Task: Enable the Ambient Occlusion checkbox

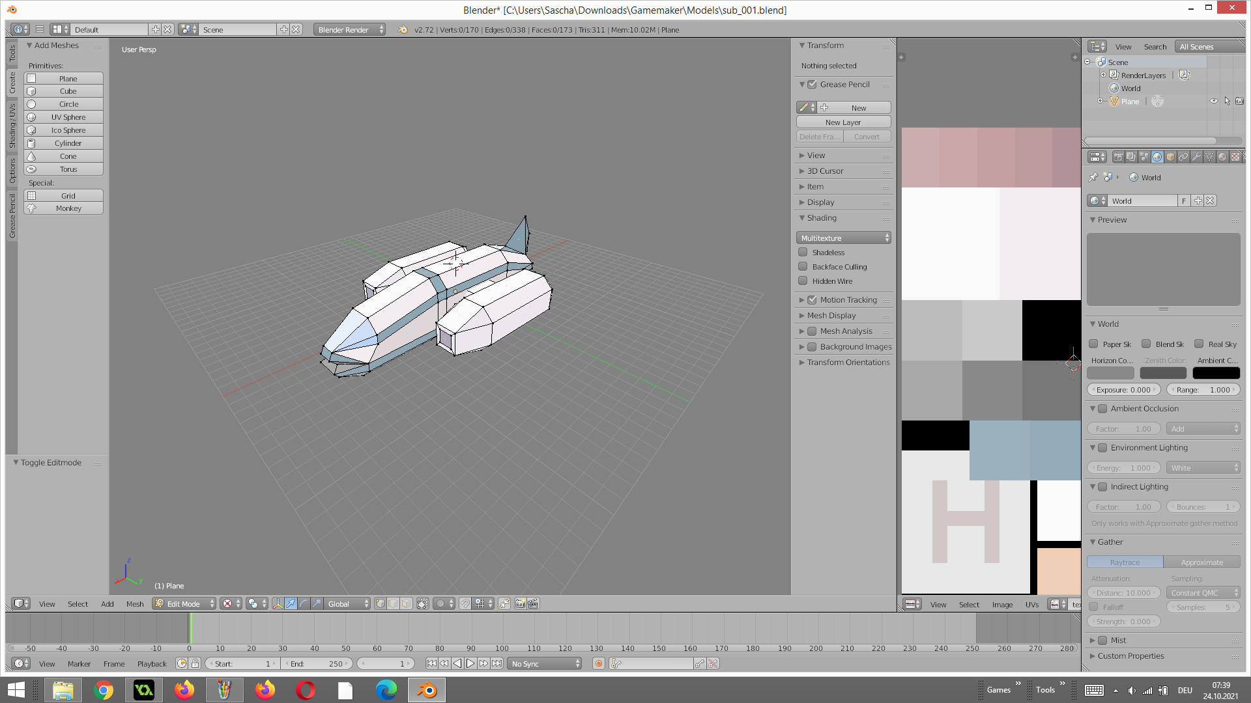Action: point(1102,409)
